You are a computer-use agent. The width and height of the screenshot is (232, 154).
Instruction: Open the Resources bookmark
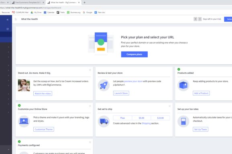click(x=5, y=12)
